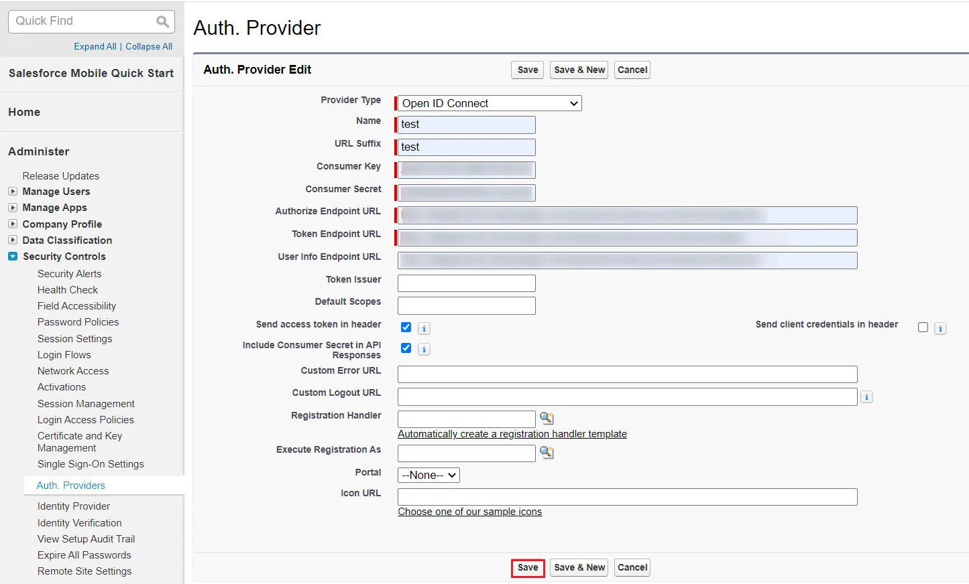Open lookup icon next to Registration Handler
Screen dimensions: 969x584
pos(547,419)
